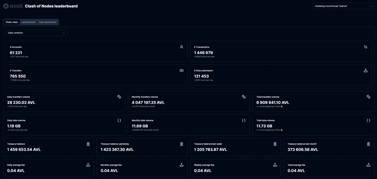Click the +41.37% since last month text
The width and height of the screenshot is (377, 179).
pos(143,106)
